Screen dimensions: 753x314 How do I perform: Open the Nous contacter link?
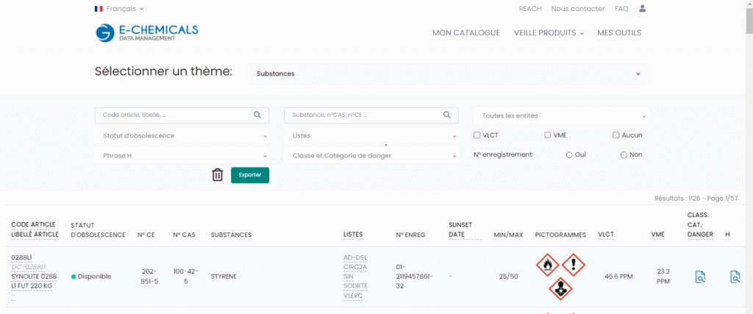(x=578, y=9)
